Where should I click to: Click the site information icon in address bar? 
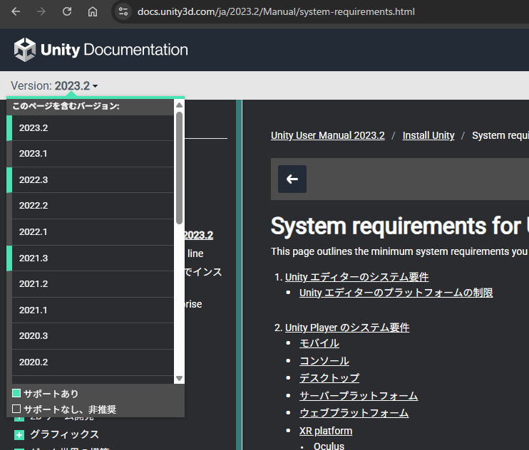coord(123,12)
